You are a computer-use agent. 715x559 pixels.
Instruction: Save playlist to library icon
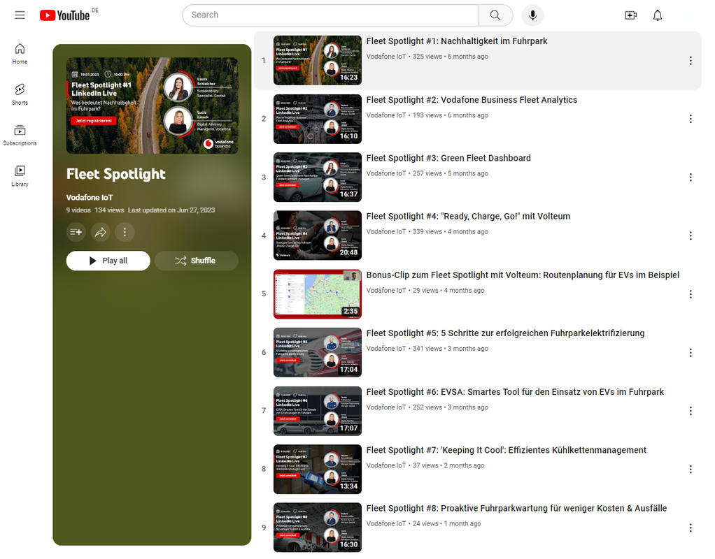(76, 232)
